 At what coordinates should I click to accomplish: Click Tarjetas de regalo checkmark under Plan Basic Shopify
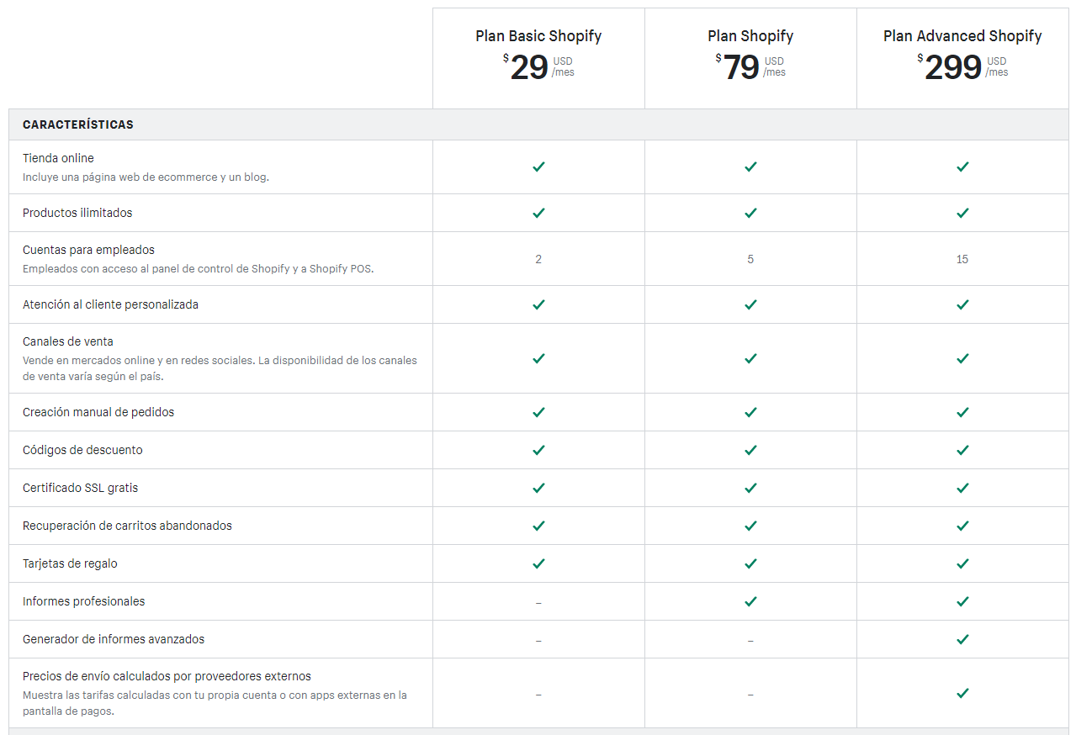[538, 563]
